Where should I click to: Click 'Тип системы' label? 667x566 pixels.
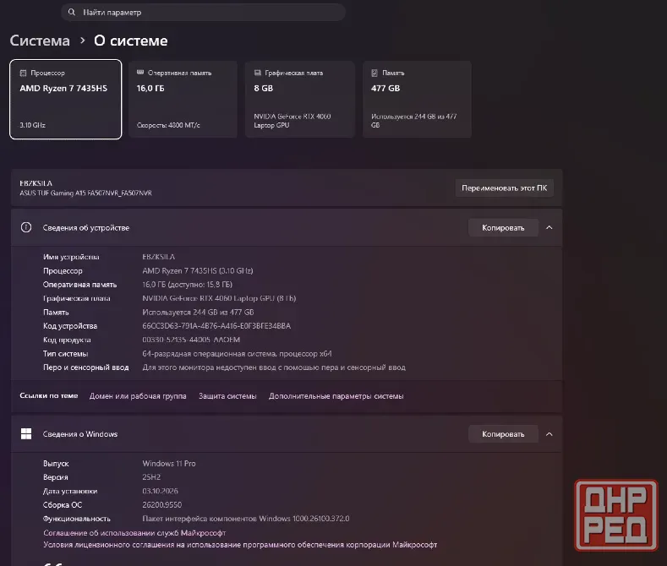click(x=65, y=353)
